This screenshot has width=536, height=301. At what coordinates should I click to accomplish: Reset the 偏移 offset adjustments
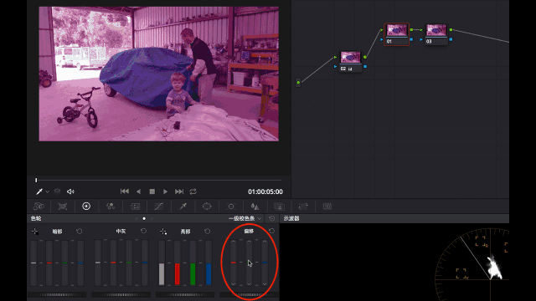[x=271, y=231]
